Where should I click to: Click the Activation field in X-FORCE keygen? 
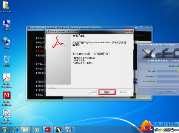[x=168, y=82]
